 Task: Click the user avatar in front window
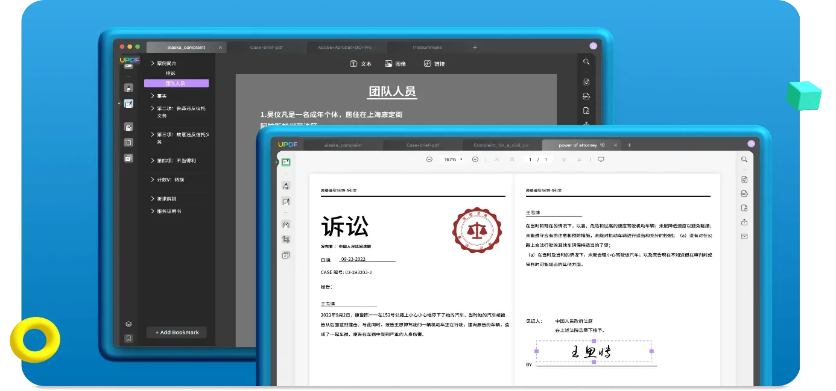pyautogui.click(x=751, y=144)
